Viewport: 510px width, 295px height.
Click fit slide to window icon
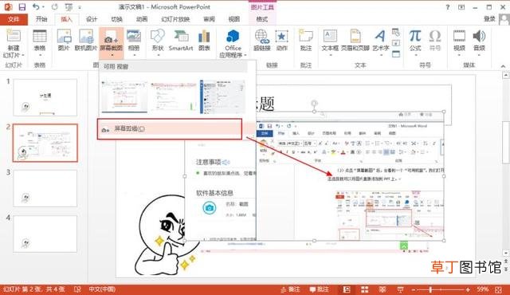(498, 289)
